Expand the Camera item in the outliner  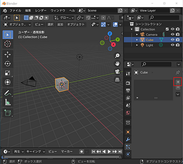pyautogui.click(x=137, y=34)
